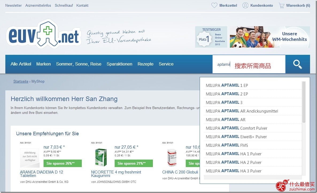The height and width of the screenshot is (193, 317).
Task: Open the Merkzettel heart icon
Action: [x=214, y=5]
